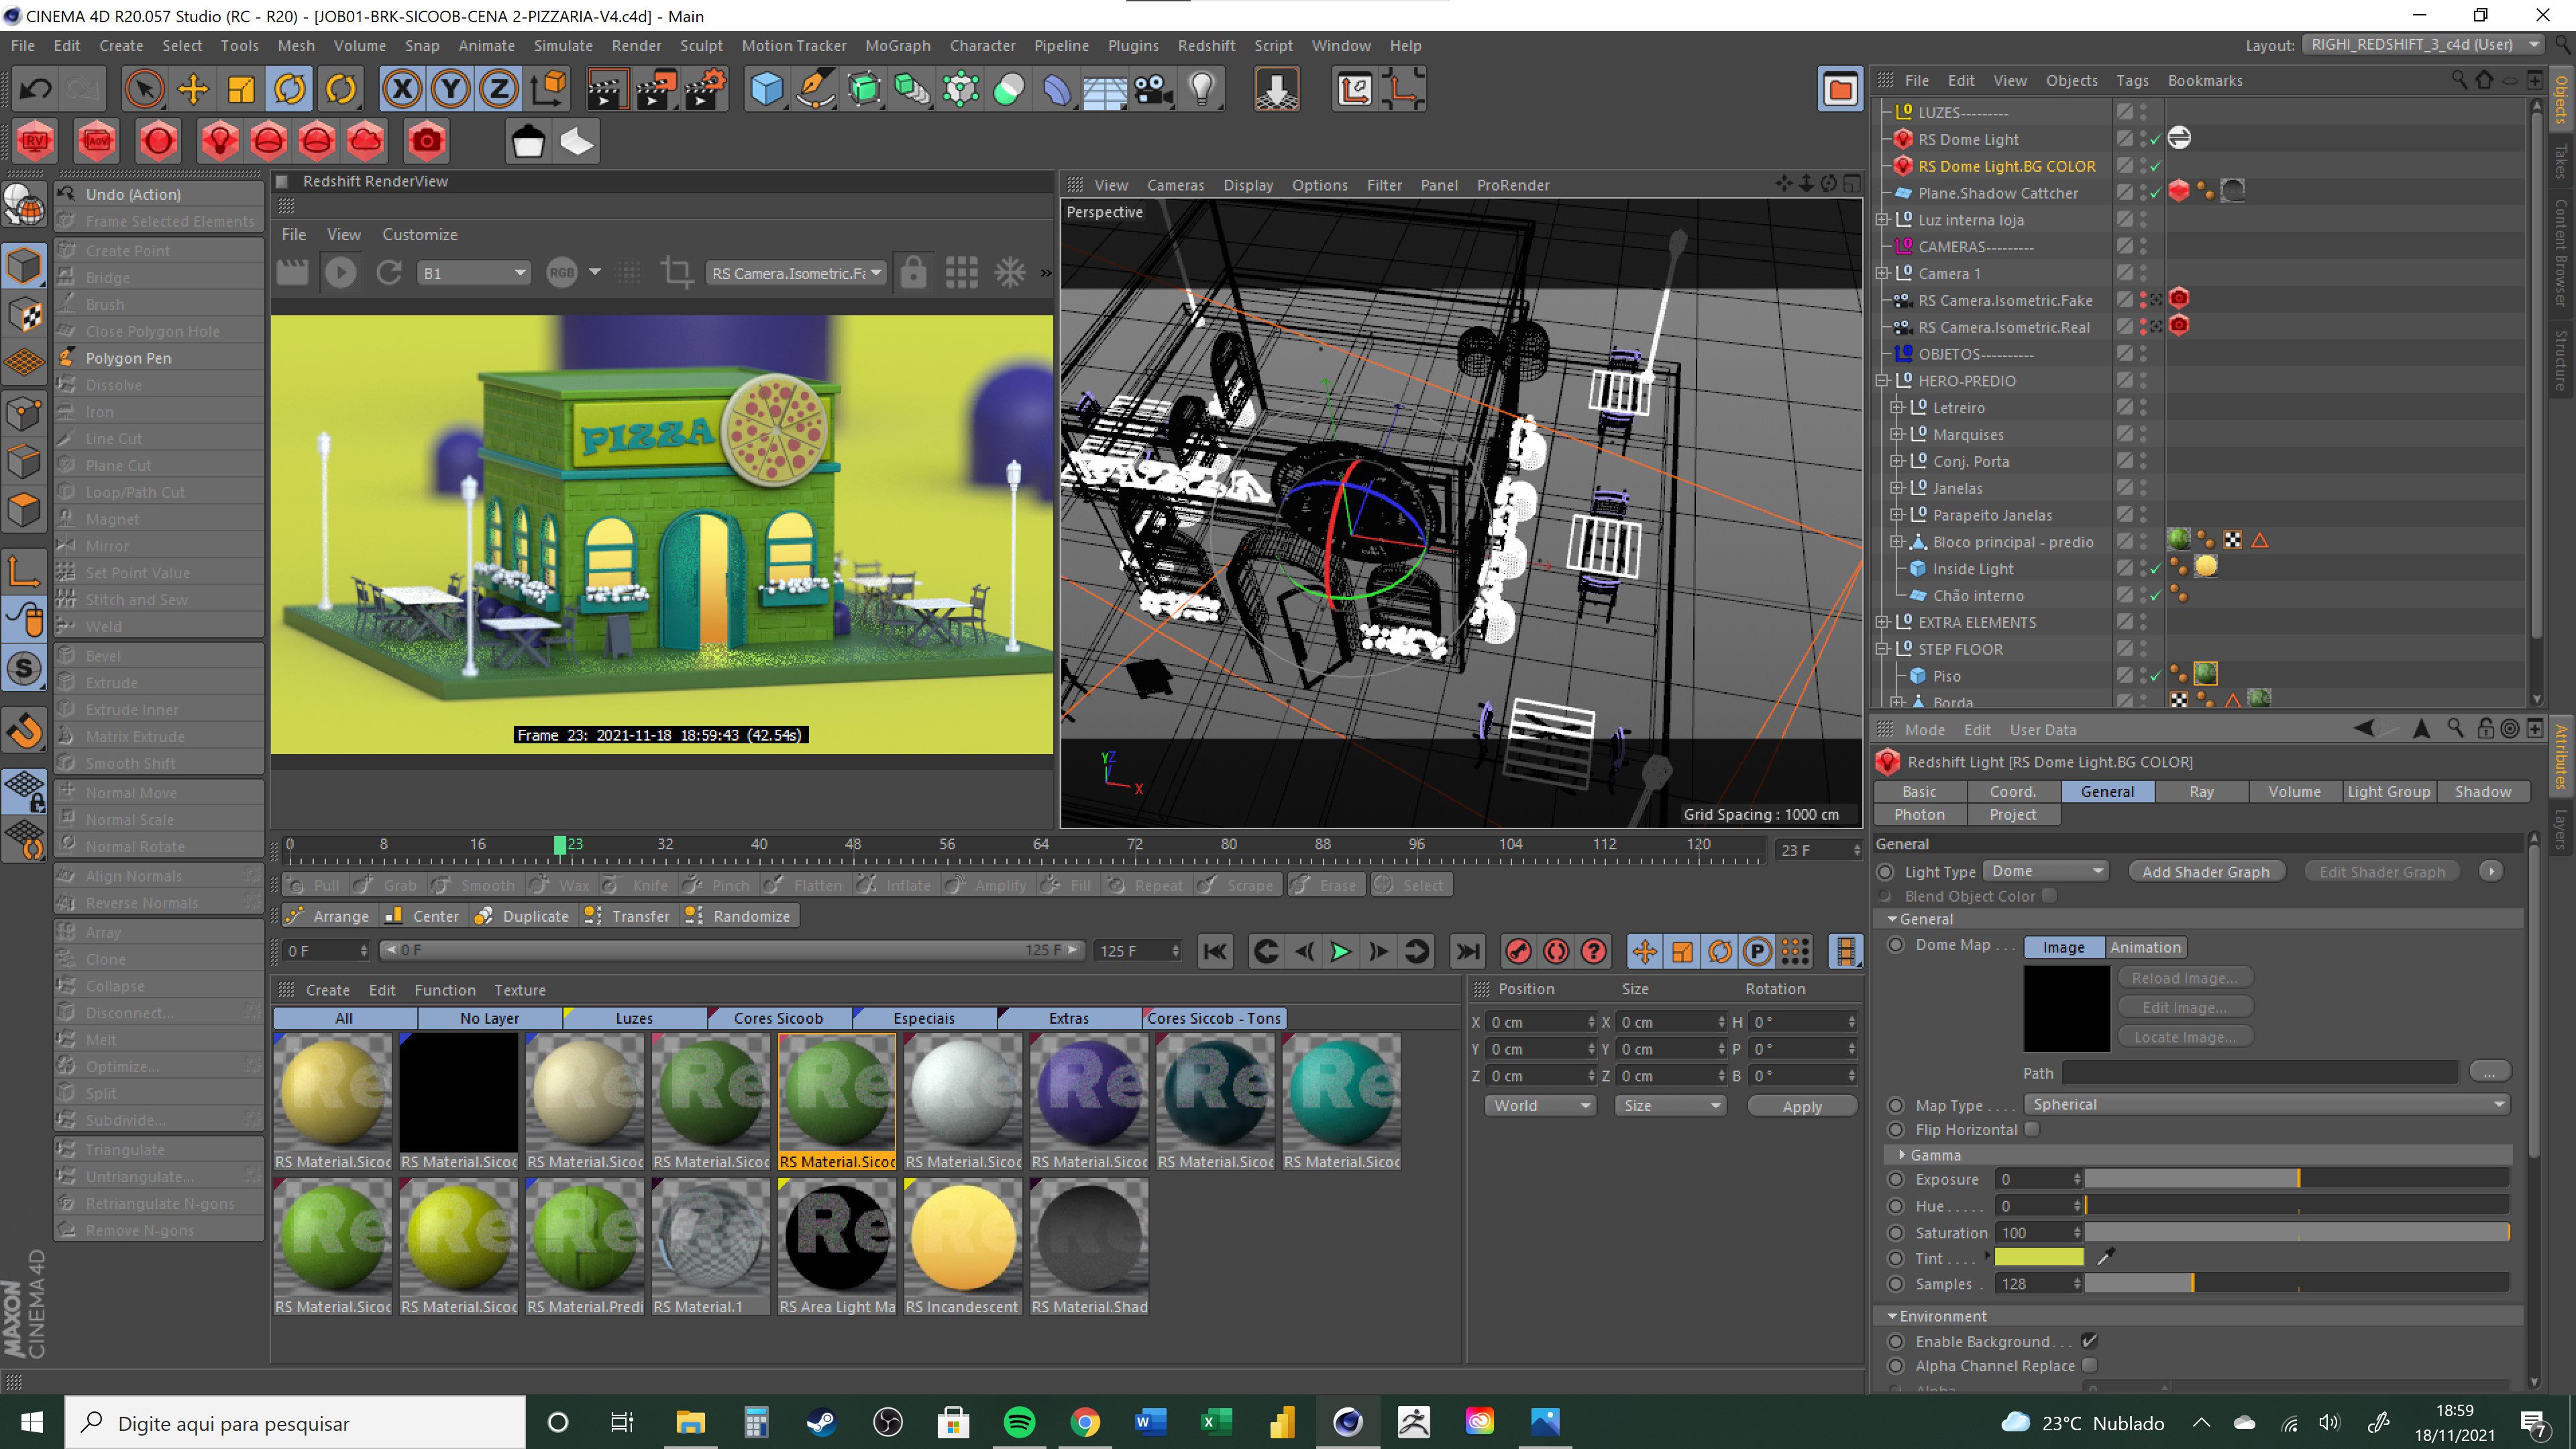Toggle Enable Background checkbox

[x=2089, y=1341]
